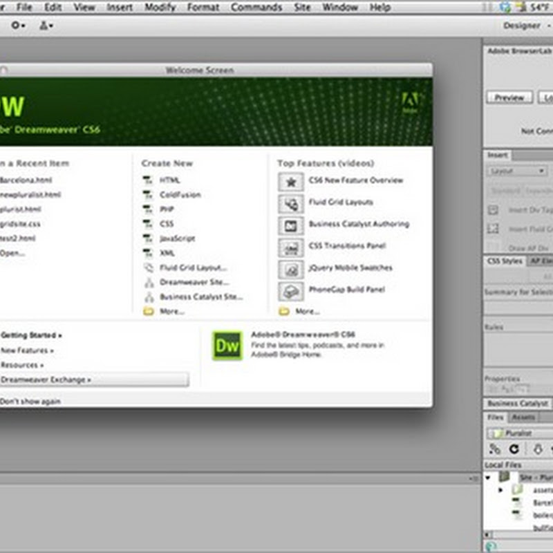This screenshot has height=553, width=553.
Task: Click the XML document icon
Action: (x=147, y=253)
